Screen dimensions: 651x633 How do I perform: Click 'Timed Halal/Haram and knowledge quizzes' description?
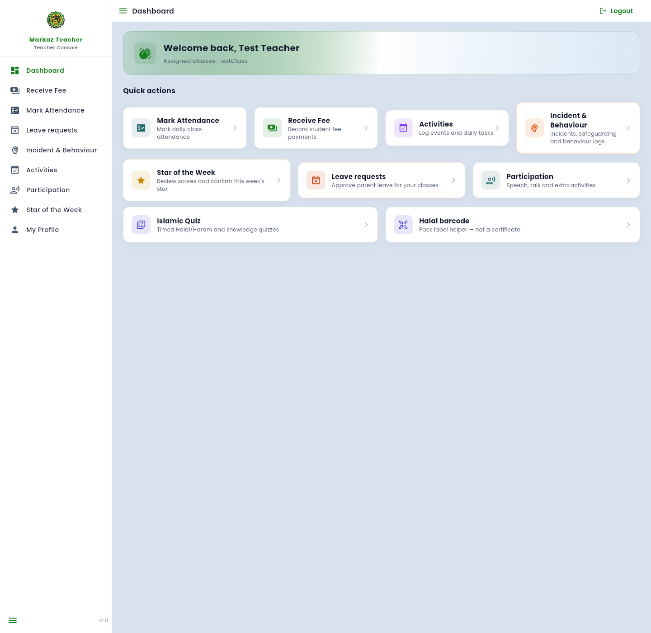tap(218, 230)
